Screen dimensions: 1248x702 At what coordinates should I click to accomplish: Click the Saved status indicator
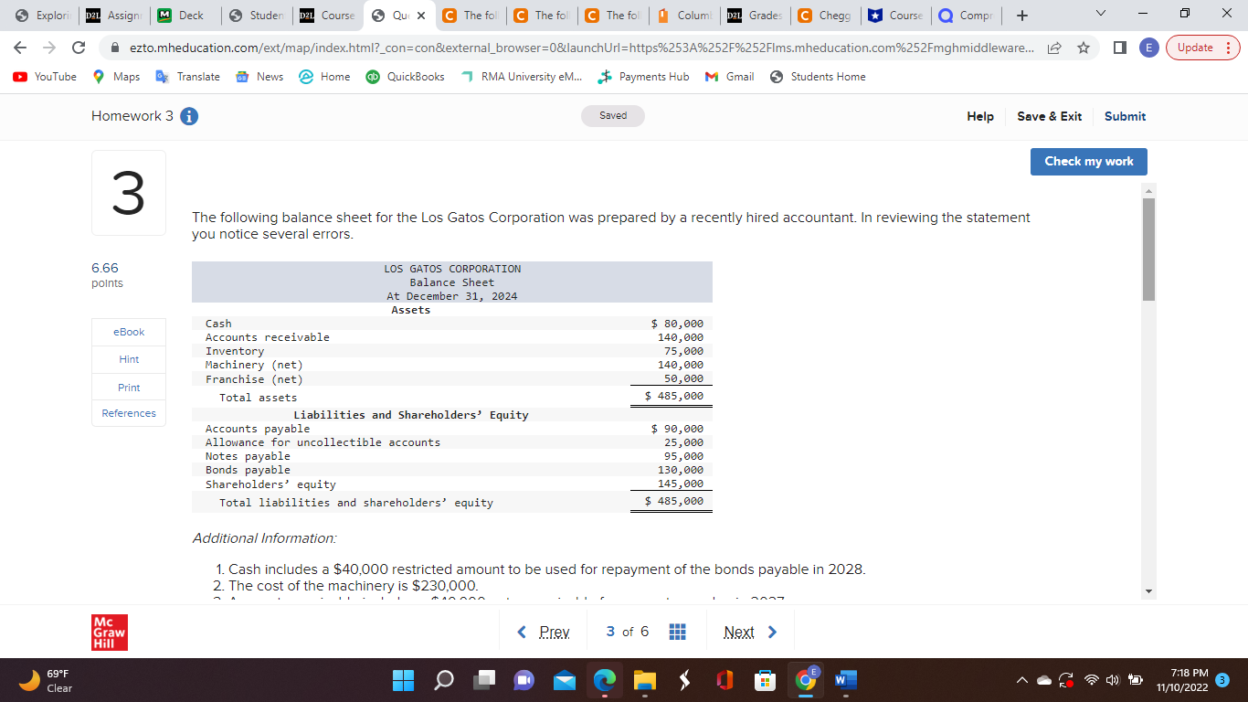(613, 116)
